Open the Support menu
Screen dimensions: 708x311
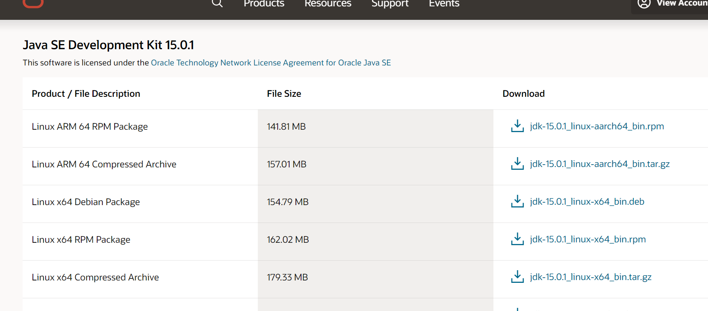click(390, 4)
